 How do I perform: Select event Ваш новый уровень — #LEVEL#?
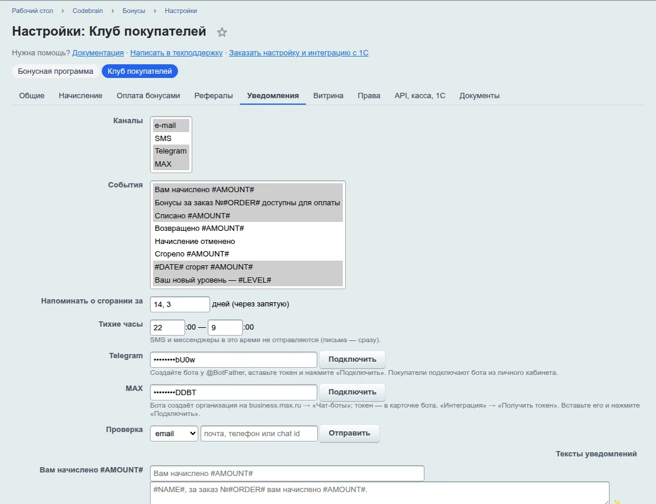248,280
